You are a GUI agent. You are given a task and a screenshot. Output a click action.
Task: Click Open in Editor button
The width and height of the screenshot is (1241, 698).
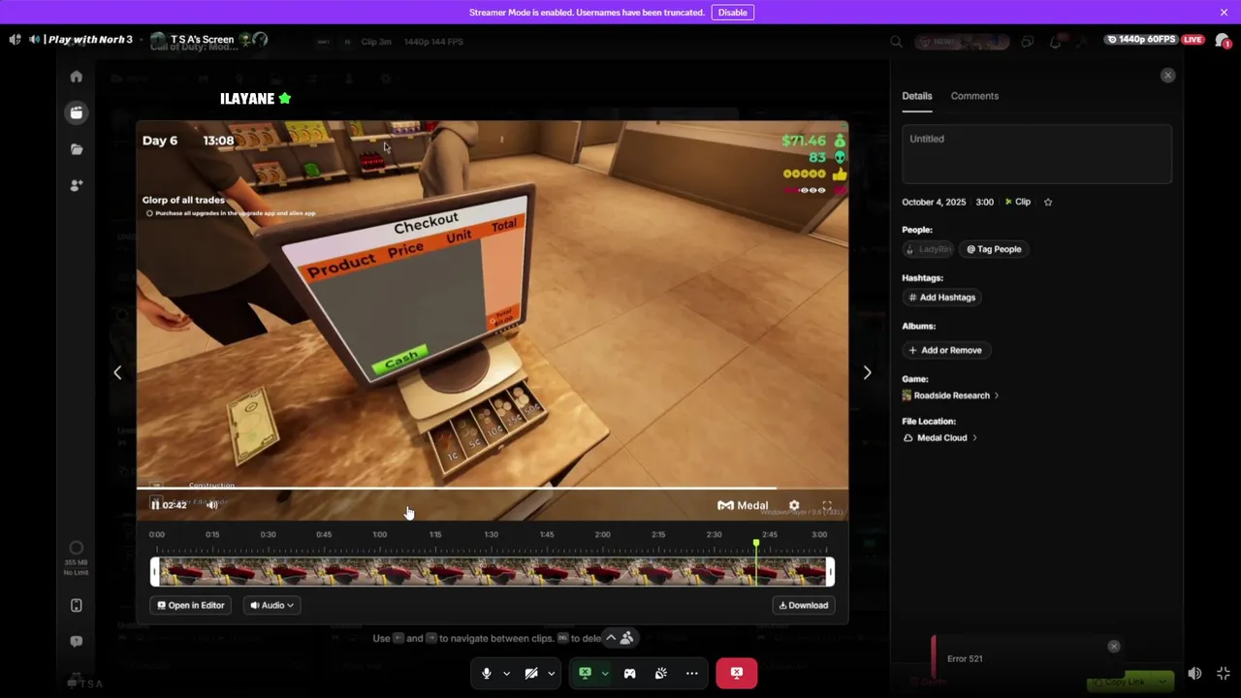coord(191,605)
